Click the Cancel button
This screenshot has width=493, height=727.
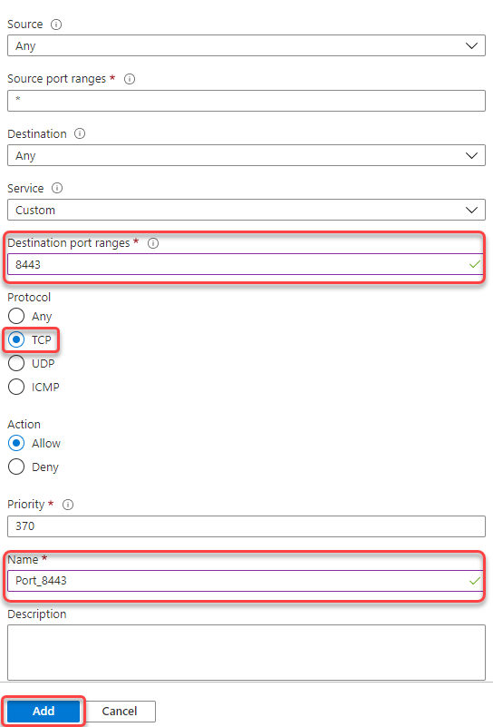click(x=120, y=712)
